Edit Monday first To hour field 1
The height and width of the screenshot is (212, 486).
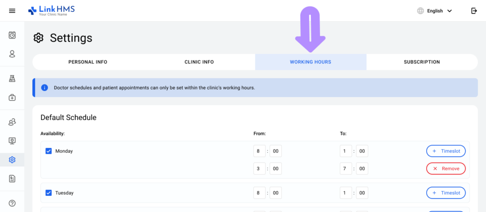point(346,151)
